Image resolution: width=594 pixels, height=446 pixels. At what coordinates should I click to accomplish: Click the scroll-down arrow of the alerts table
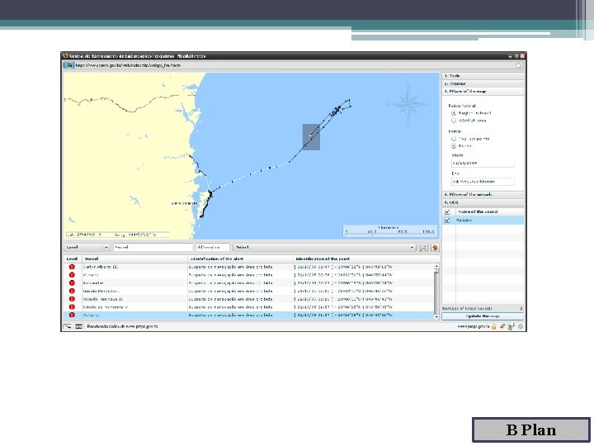[x=436, y=316]
